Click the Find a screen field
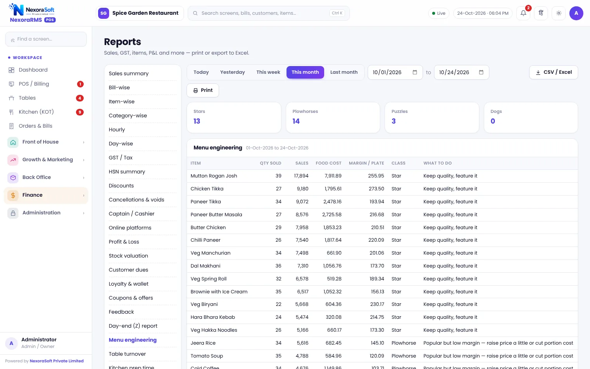The height and width of the screenshot is (369, 590). (x=46, y=39)
